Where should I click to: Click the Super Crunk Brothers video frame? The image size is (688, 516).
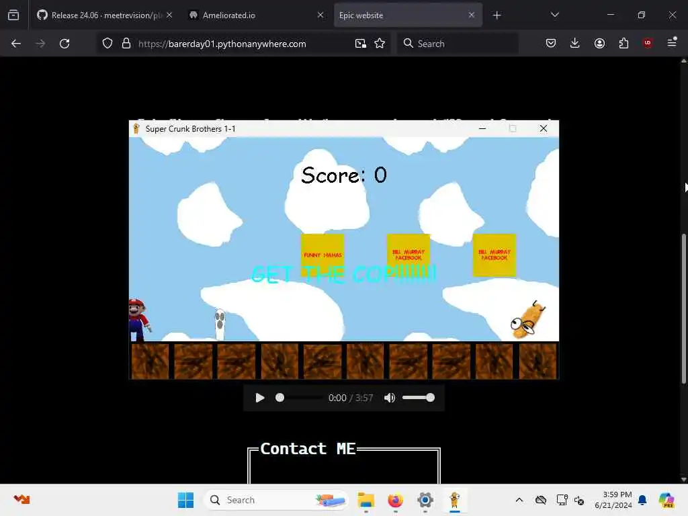coord(344,249)
